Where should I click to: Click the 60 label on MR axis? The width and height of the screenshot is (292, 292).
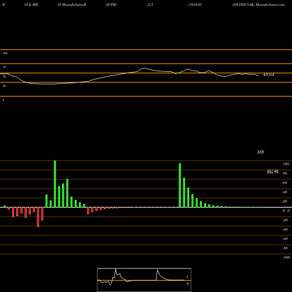coord(285,183)
